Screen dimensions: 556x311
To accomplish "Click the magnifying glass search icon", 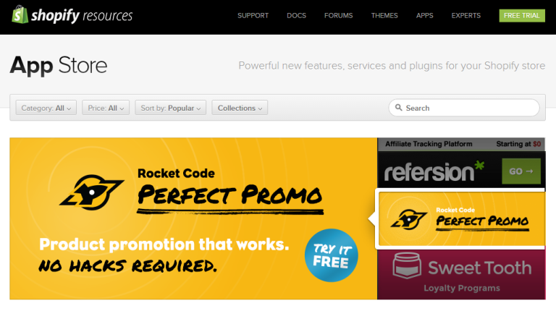I will click(398, 108).
